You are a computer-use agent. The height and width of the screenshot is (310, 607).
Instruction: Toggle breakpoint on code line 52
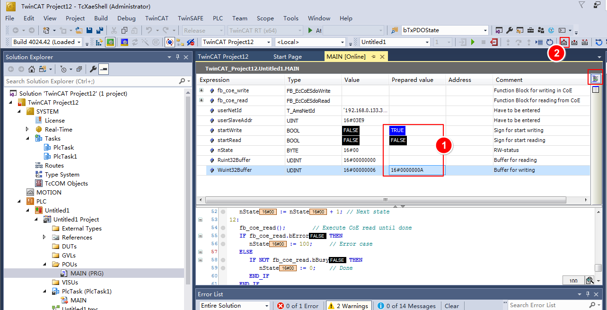222,212
